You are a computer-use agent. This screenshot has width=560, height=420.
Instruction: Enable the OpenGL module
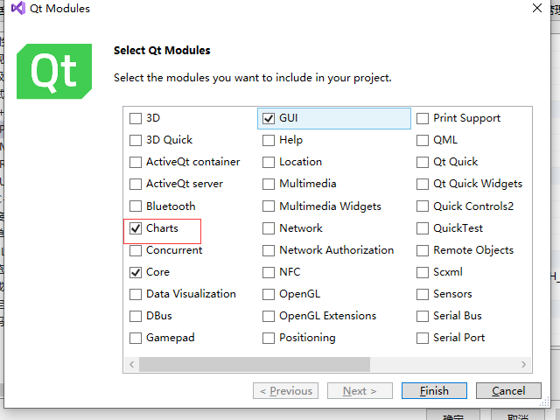click(x=269, y=295)
